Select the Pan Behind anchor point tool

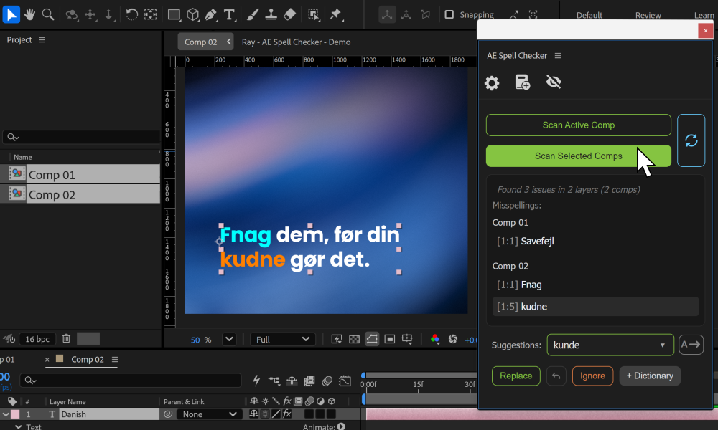[x=150, y=14]
